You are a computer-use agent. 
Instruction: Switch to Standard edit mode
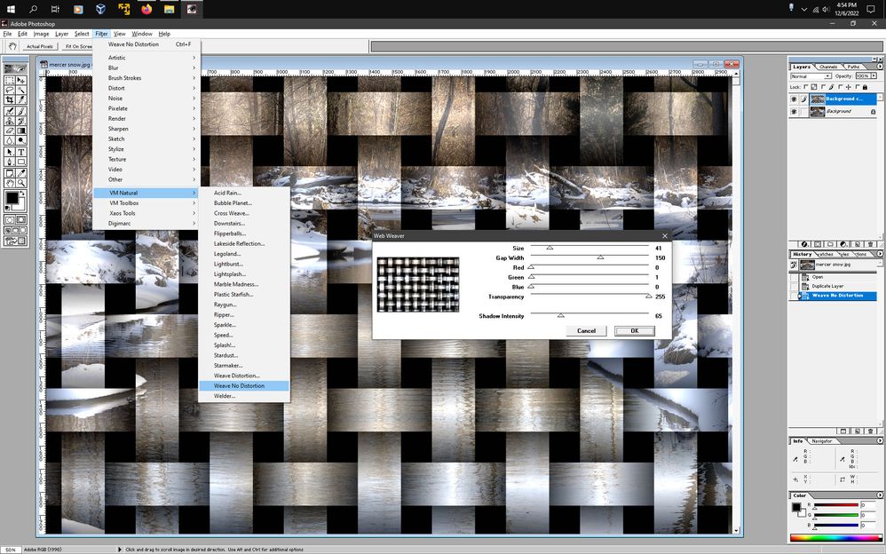click(x=10, y=219)
